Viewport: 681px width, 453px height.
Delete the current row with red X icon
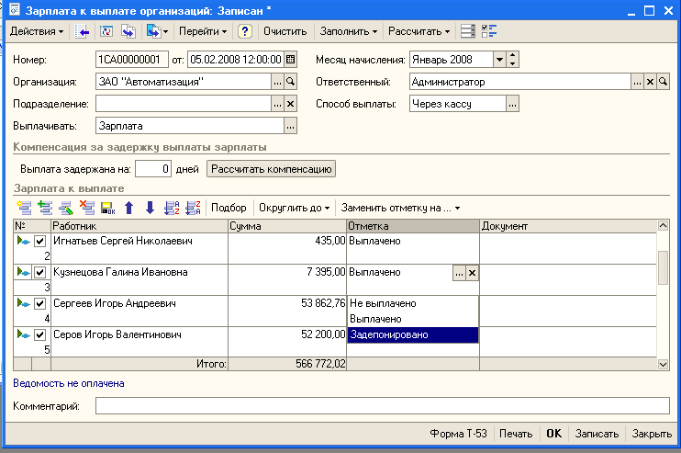click(87, 208)
